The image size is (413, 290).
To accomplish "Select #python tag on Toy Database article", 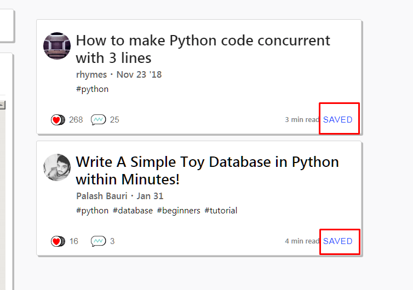I will click(92, 211).
